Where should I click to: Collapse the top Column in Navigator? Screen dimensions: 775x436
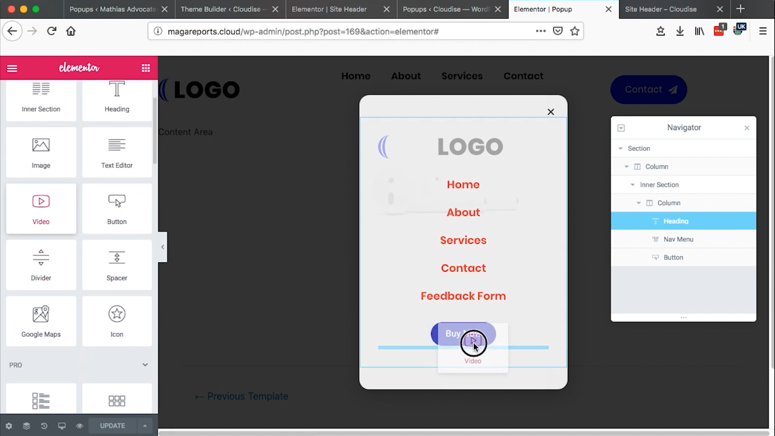(x=626, y=166)
